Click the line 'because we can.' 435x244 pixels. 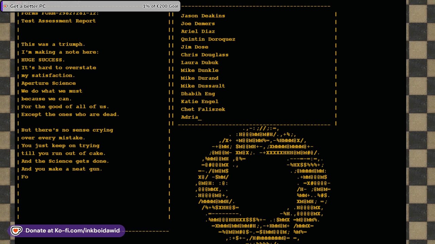tap(46, 99)
